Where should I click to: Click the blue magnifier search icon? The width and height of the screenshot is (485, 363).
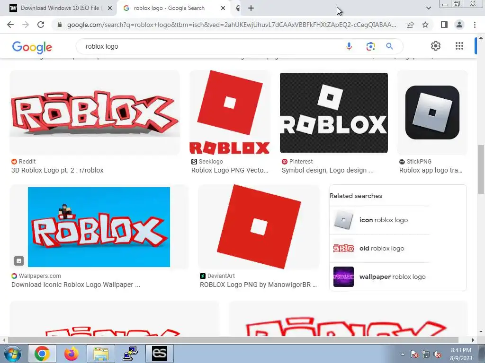[x=389, y=46]
